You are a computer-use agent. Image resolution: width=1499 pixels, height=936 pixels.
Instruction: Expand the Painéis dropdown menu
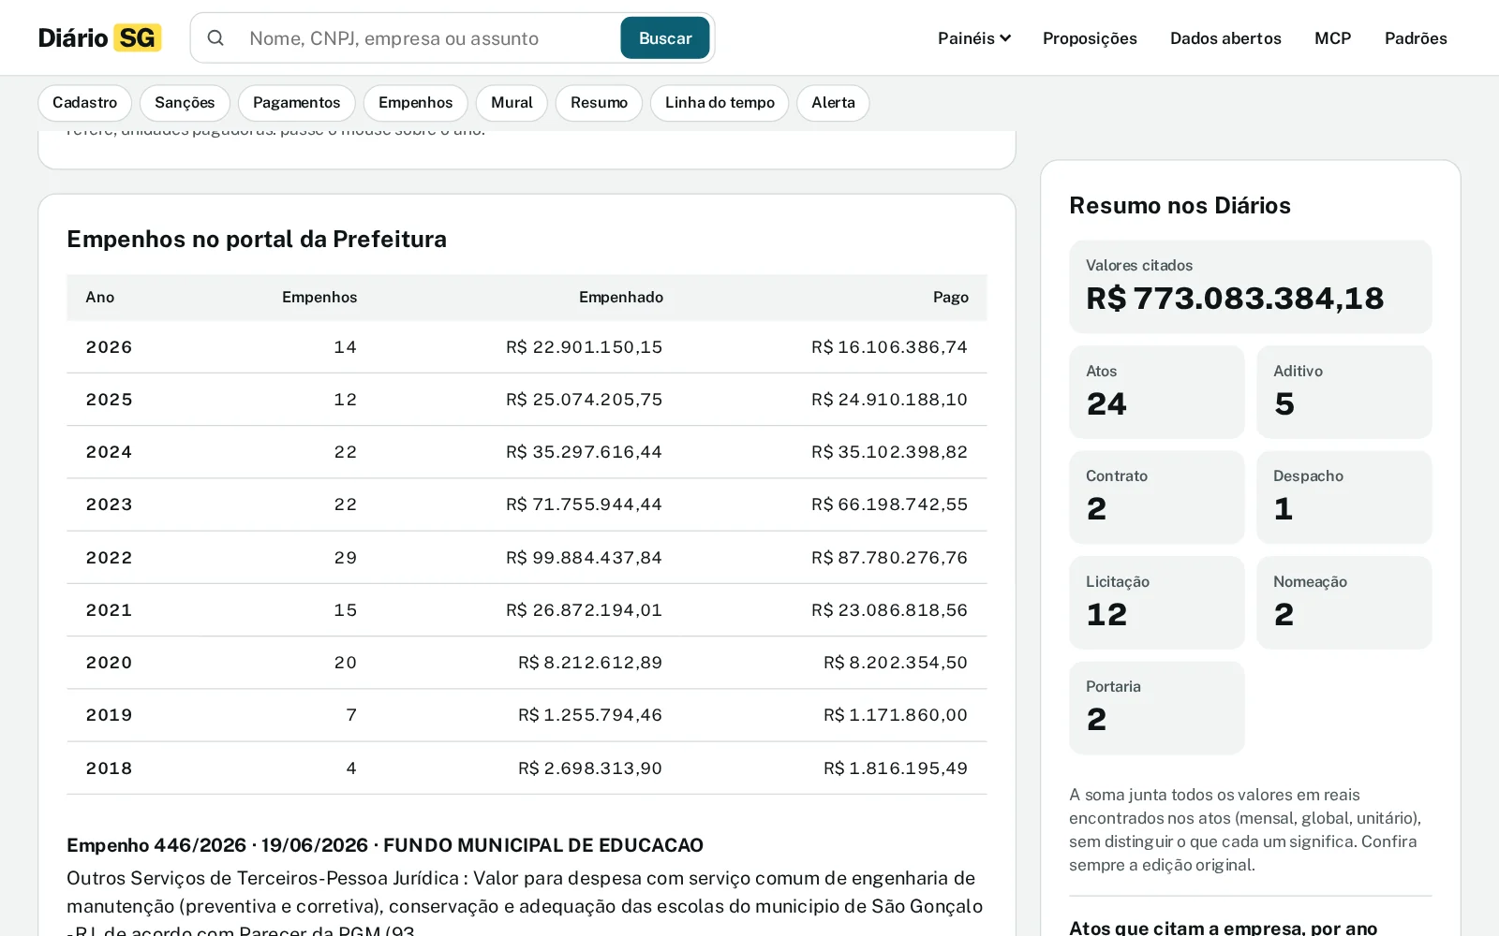(x=974, y=38)
